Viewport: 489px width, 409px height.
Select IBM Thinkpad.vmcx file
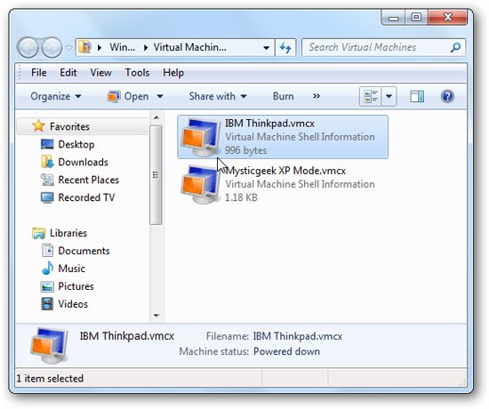pos(283,137)
